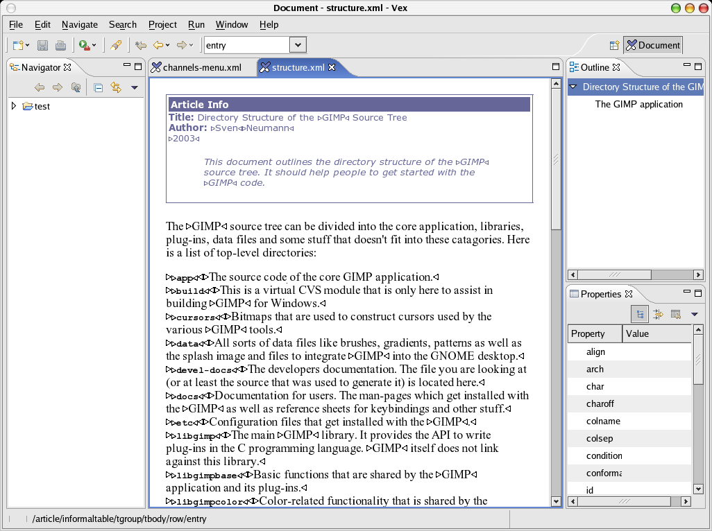Select the colsep property row
The image size is (712, 531).
tap(629, 439)
